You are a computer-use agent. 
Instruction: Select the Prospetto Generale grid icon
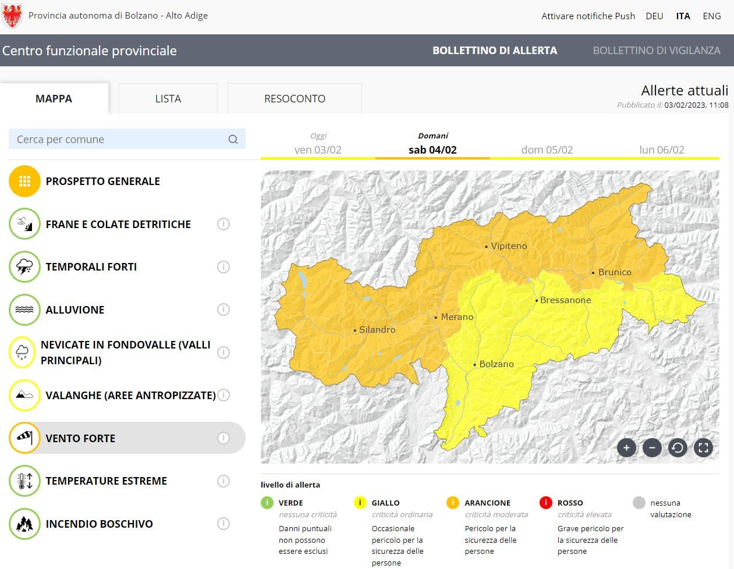(x=24, y=182)
